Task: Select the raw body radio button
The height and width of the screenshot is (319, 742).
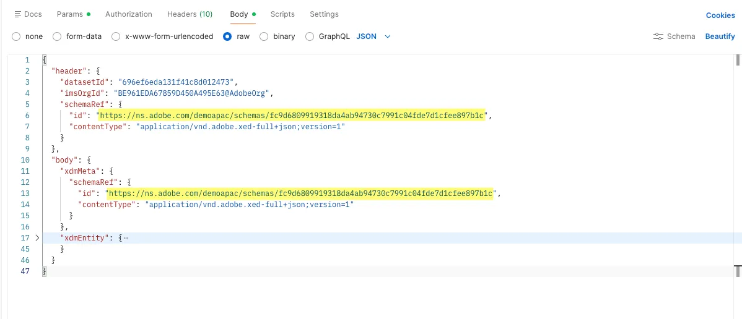Action: pyautogui.click(x=227, y=36)
